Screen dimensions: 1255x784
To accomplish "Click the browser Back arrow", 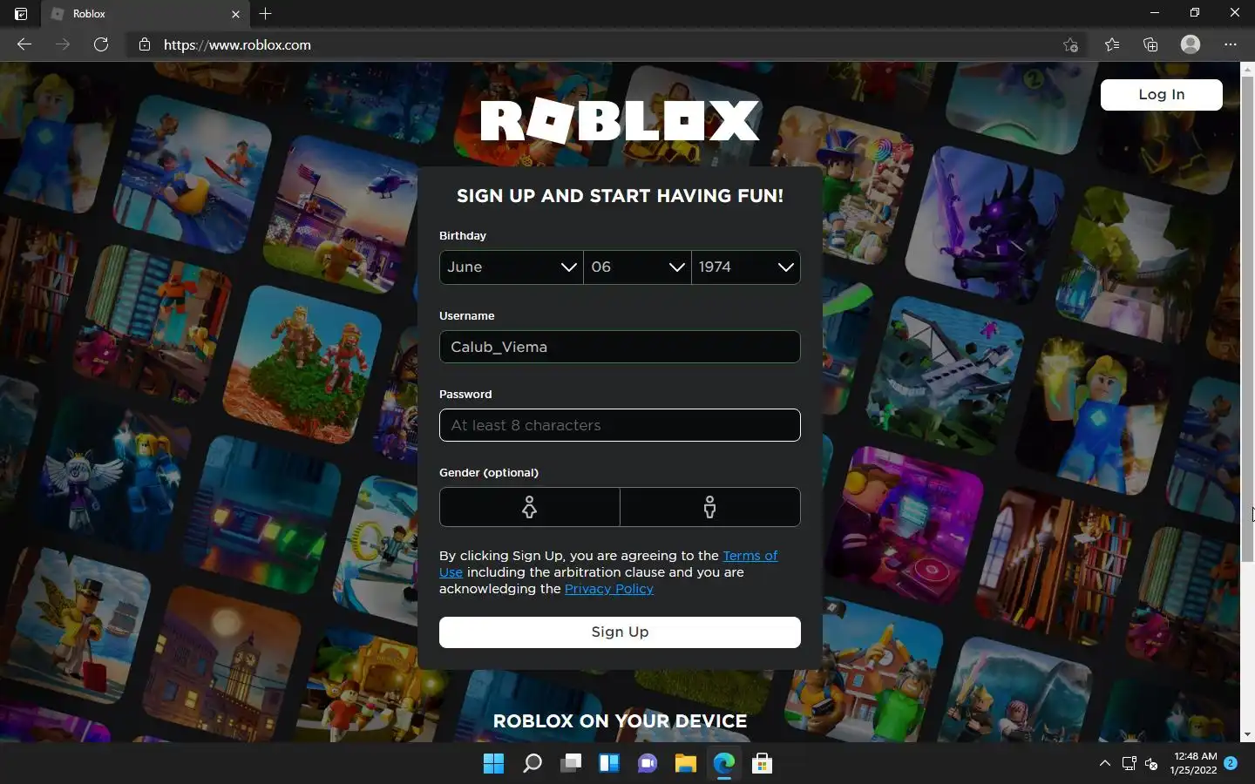I will pos(24,44).
